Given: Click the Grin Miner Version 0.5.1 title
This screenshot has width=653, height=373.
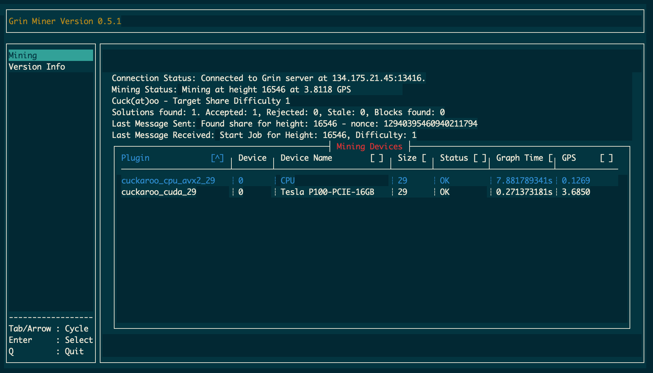Looking at the screenshot, I should (65, 21).
